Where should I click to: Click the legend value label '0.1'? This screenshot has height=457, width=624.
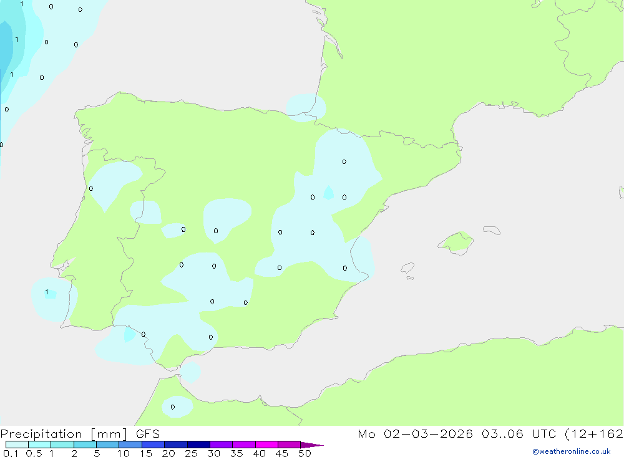click(11, 453)
